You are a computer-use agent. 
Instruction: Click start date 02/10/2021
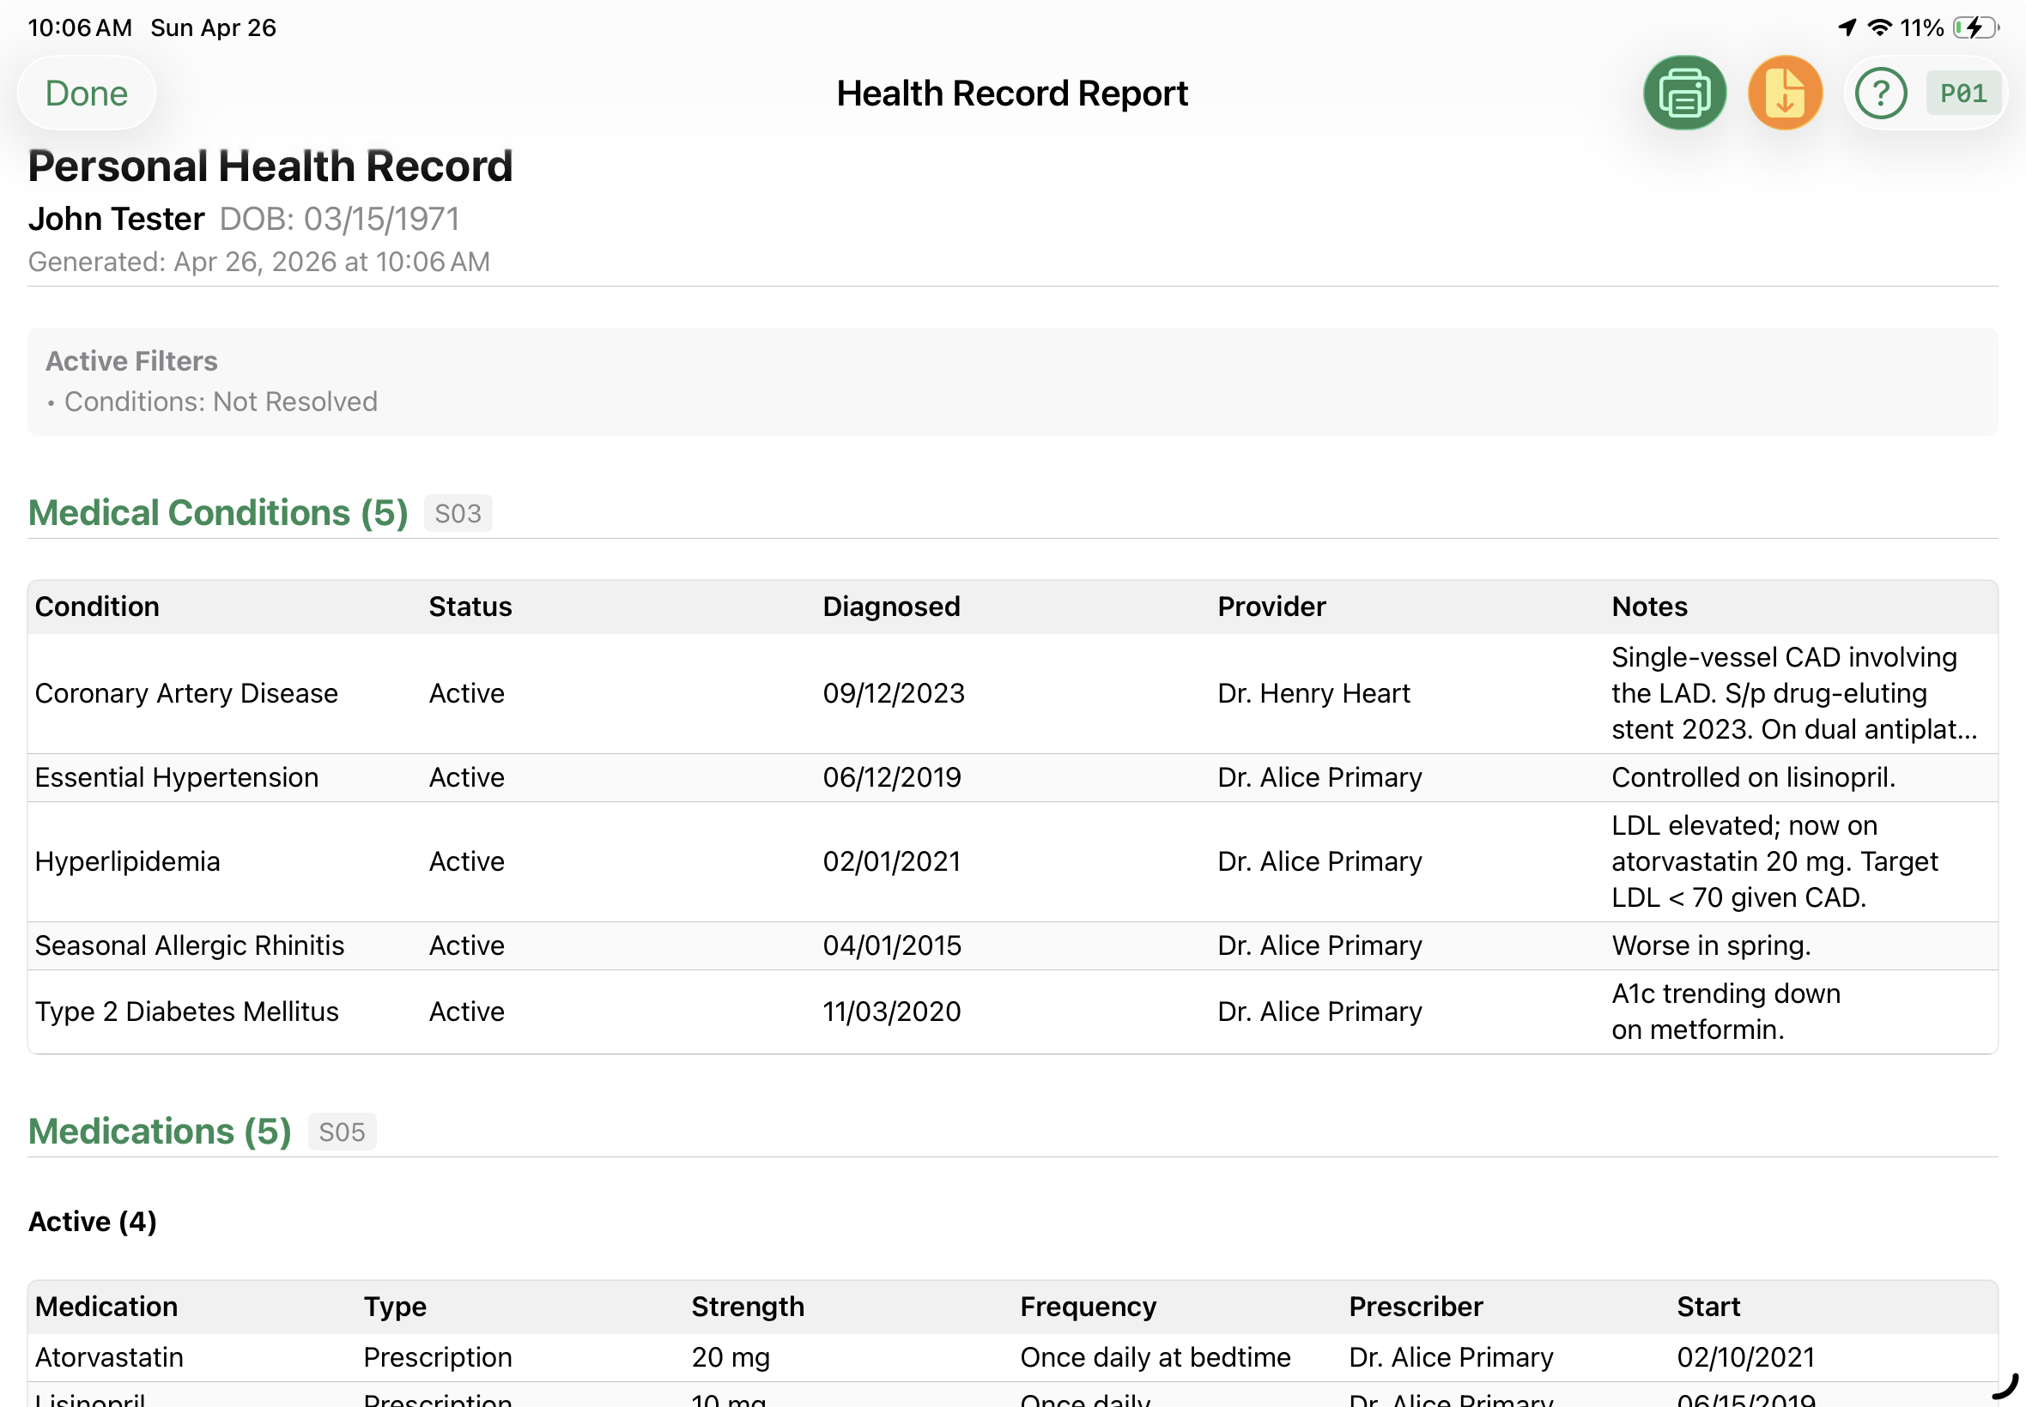point(1745,1356)
